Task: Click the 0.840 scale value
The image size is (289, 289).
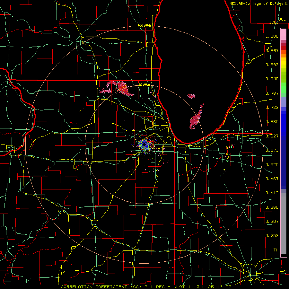Action: point(272,79)
